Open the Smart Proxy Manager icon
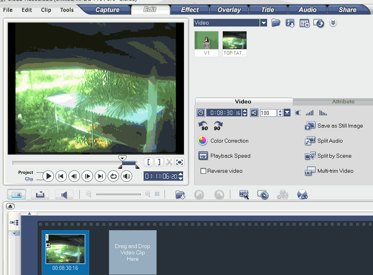373x275 pixels. (x=244, y=195)
